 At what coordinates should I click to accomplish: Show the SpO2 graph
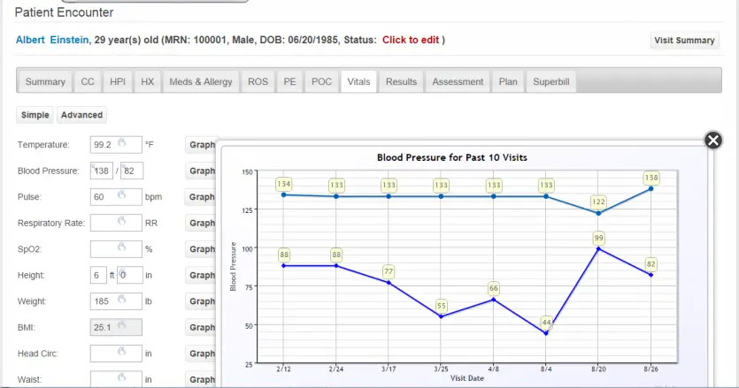(202, 249)
